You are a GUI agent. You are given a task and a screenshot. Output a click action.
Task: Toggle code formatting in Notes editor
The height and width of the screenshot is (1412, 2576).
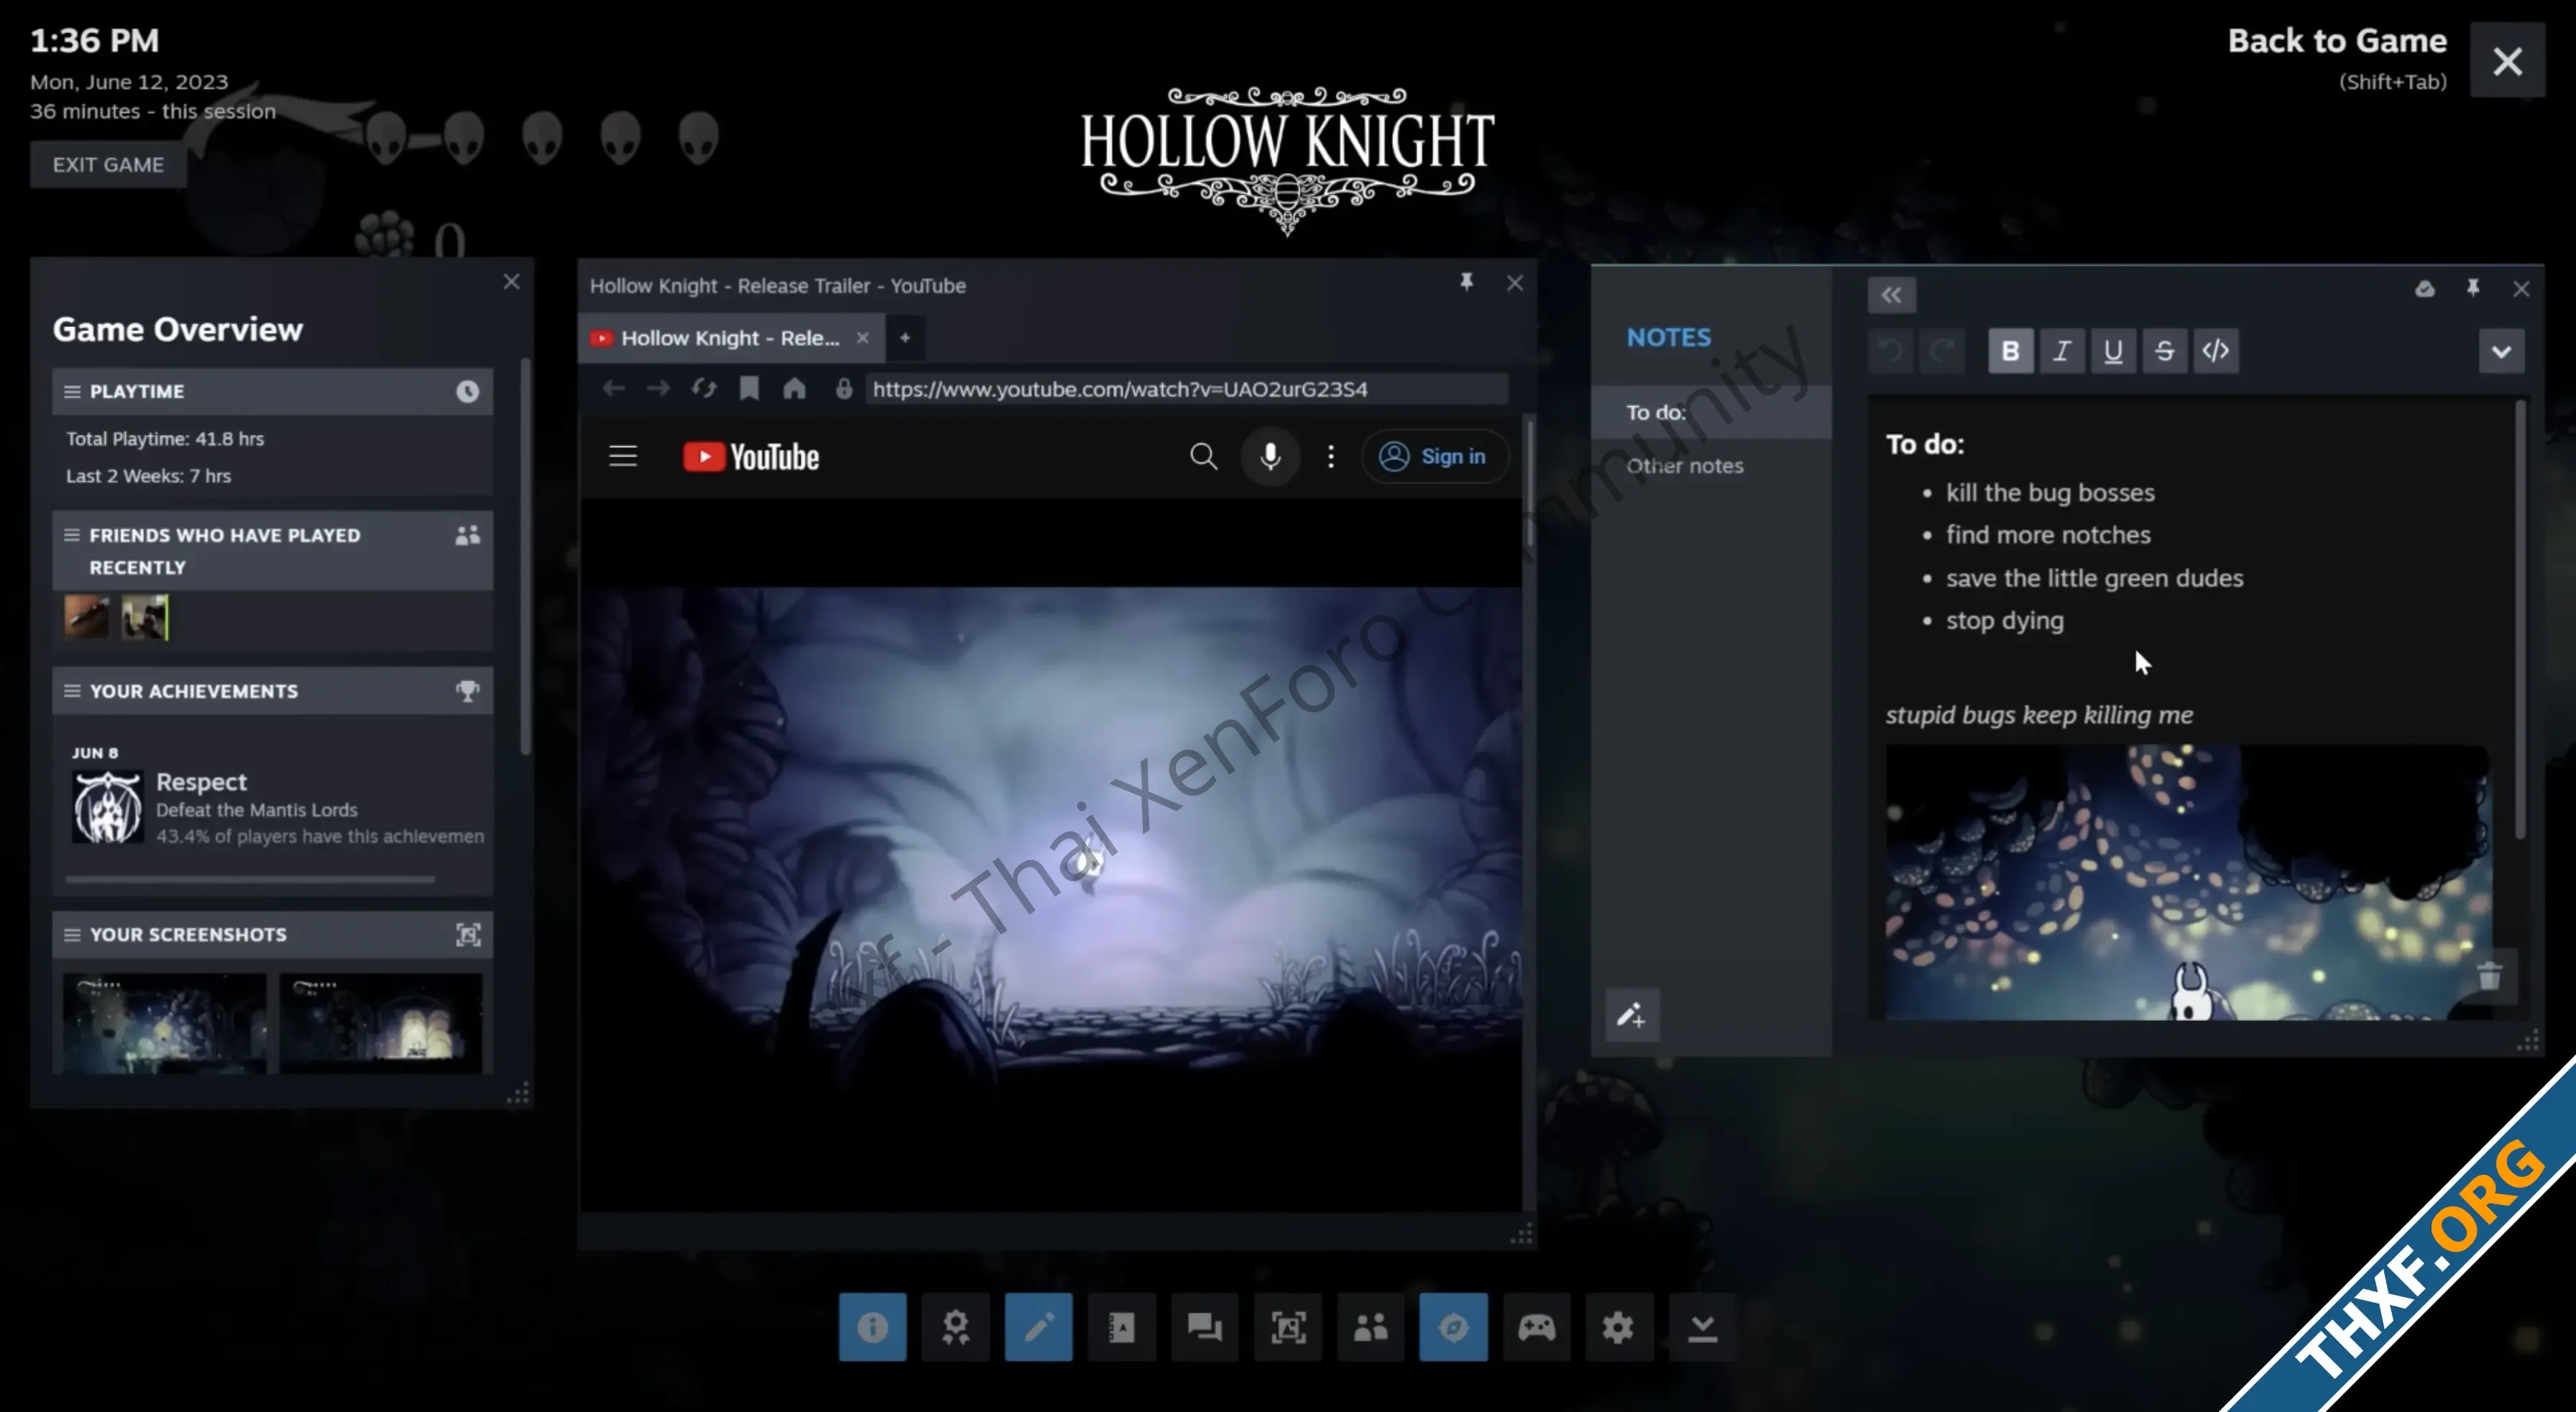tap(2215, 351)
